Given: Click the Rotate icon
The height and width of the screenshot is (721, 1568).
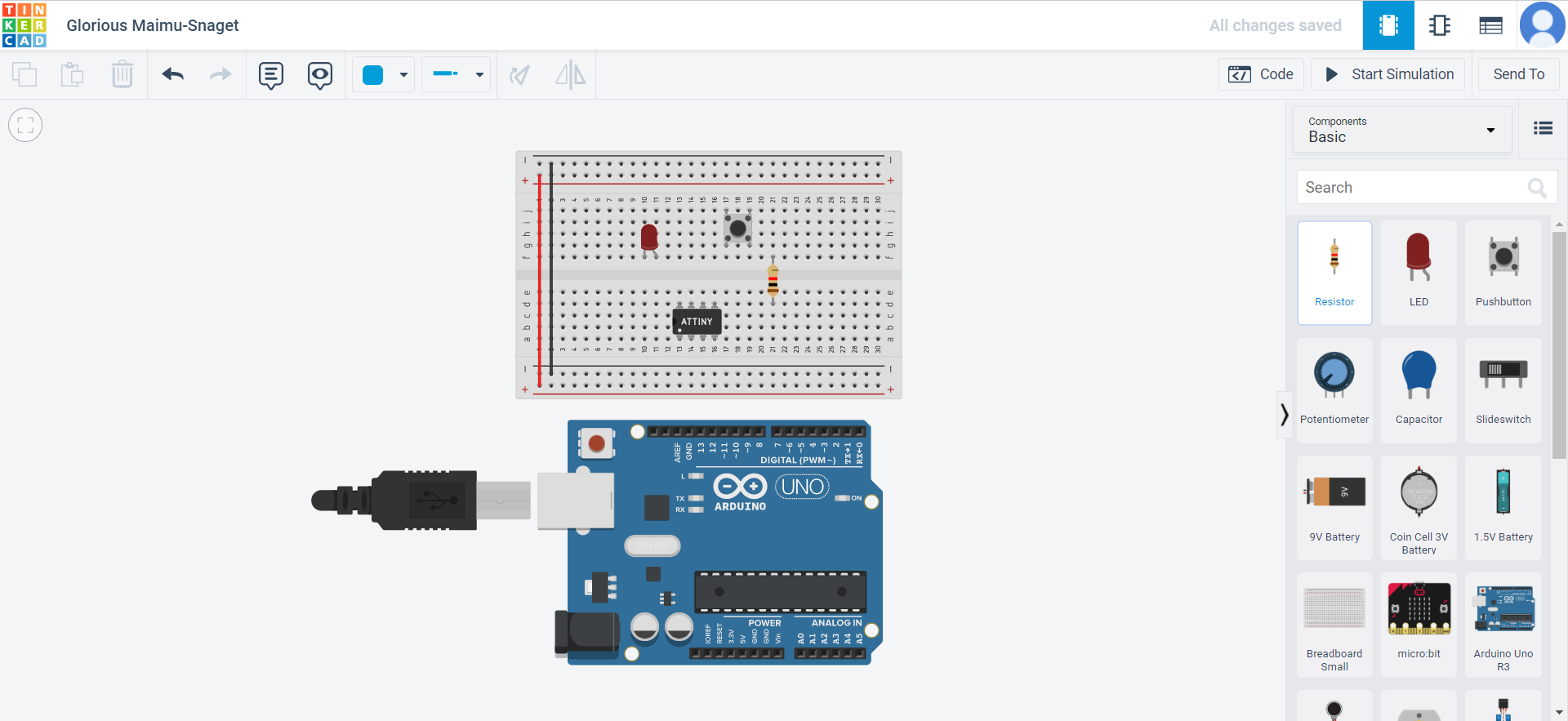Looking at the screenshot, I should (519, 75).
